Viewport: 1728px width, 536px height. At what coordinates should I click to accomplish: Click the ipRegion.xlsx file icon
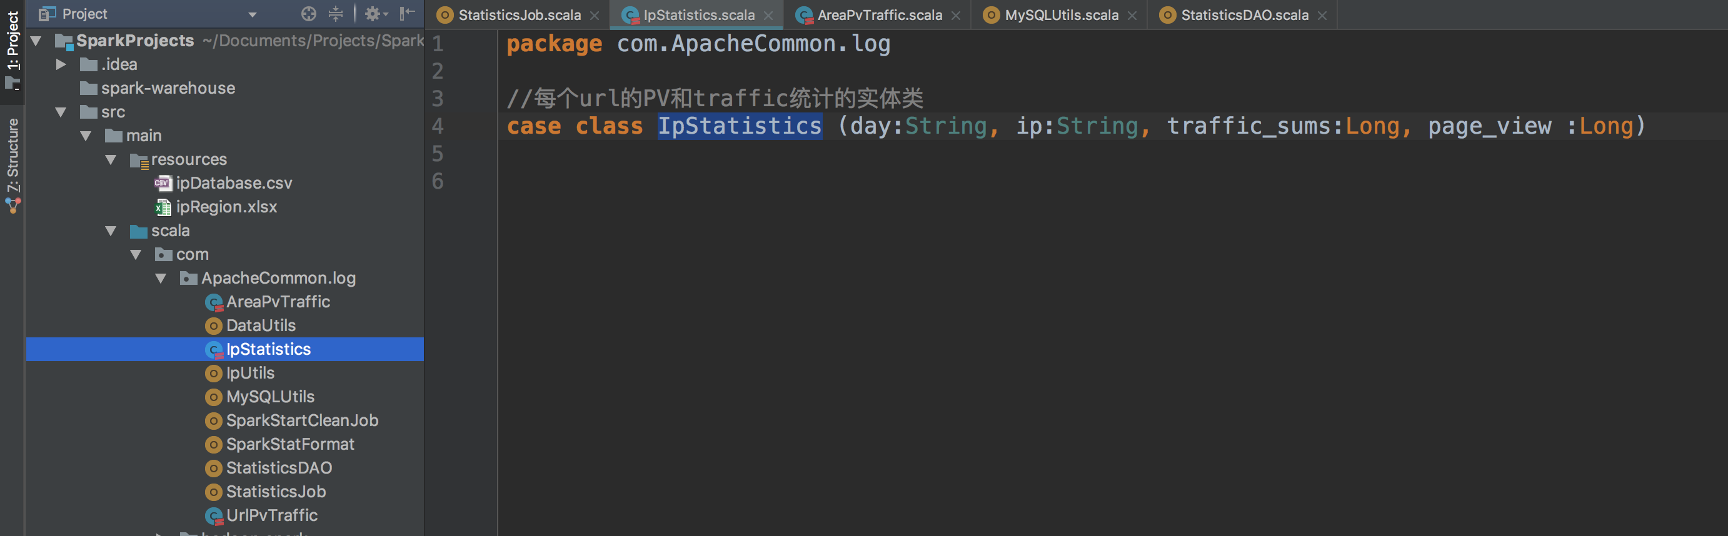tap(163, 207)
